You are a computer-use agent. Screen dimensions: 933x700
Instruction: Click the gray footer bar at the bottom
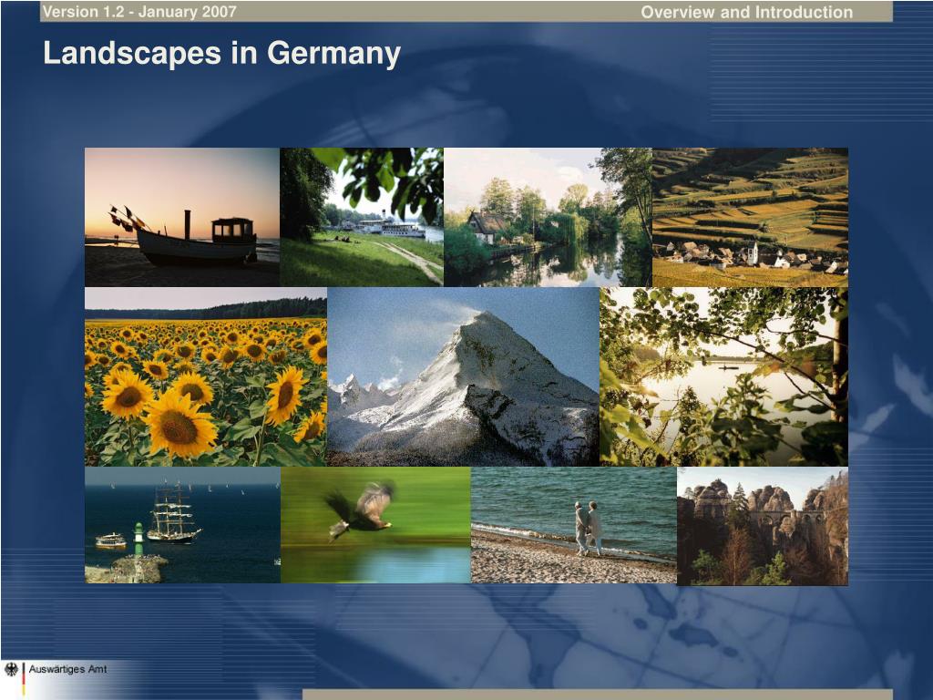(x=597, y=694)
